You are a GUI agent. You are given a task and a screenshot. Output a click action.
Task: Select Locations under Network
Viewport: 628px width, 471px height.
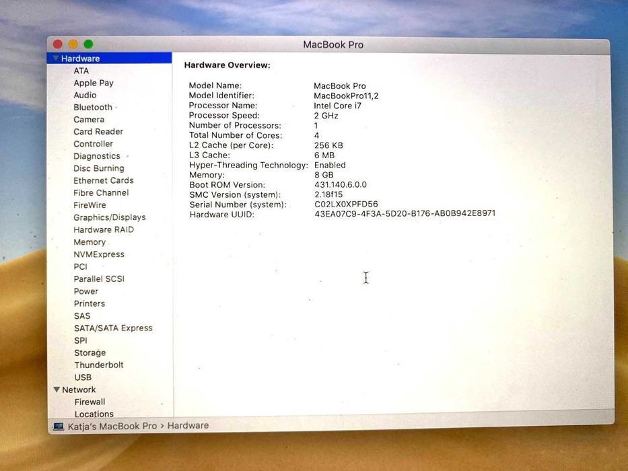[x=94, y=414]
